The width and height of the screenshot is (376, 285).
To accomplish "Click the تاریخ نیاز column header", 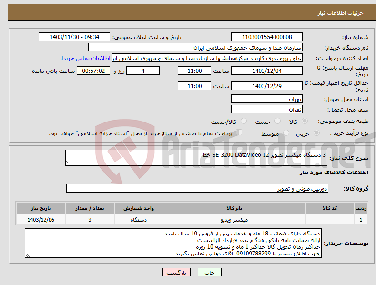I will coord(41,208).
